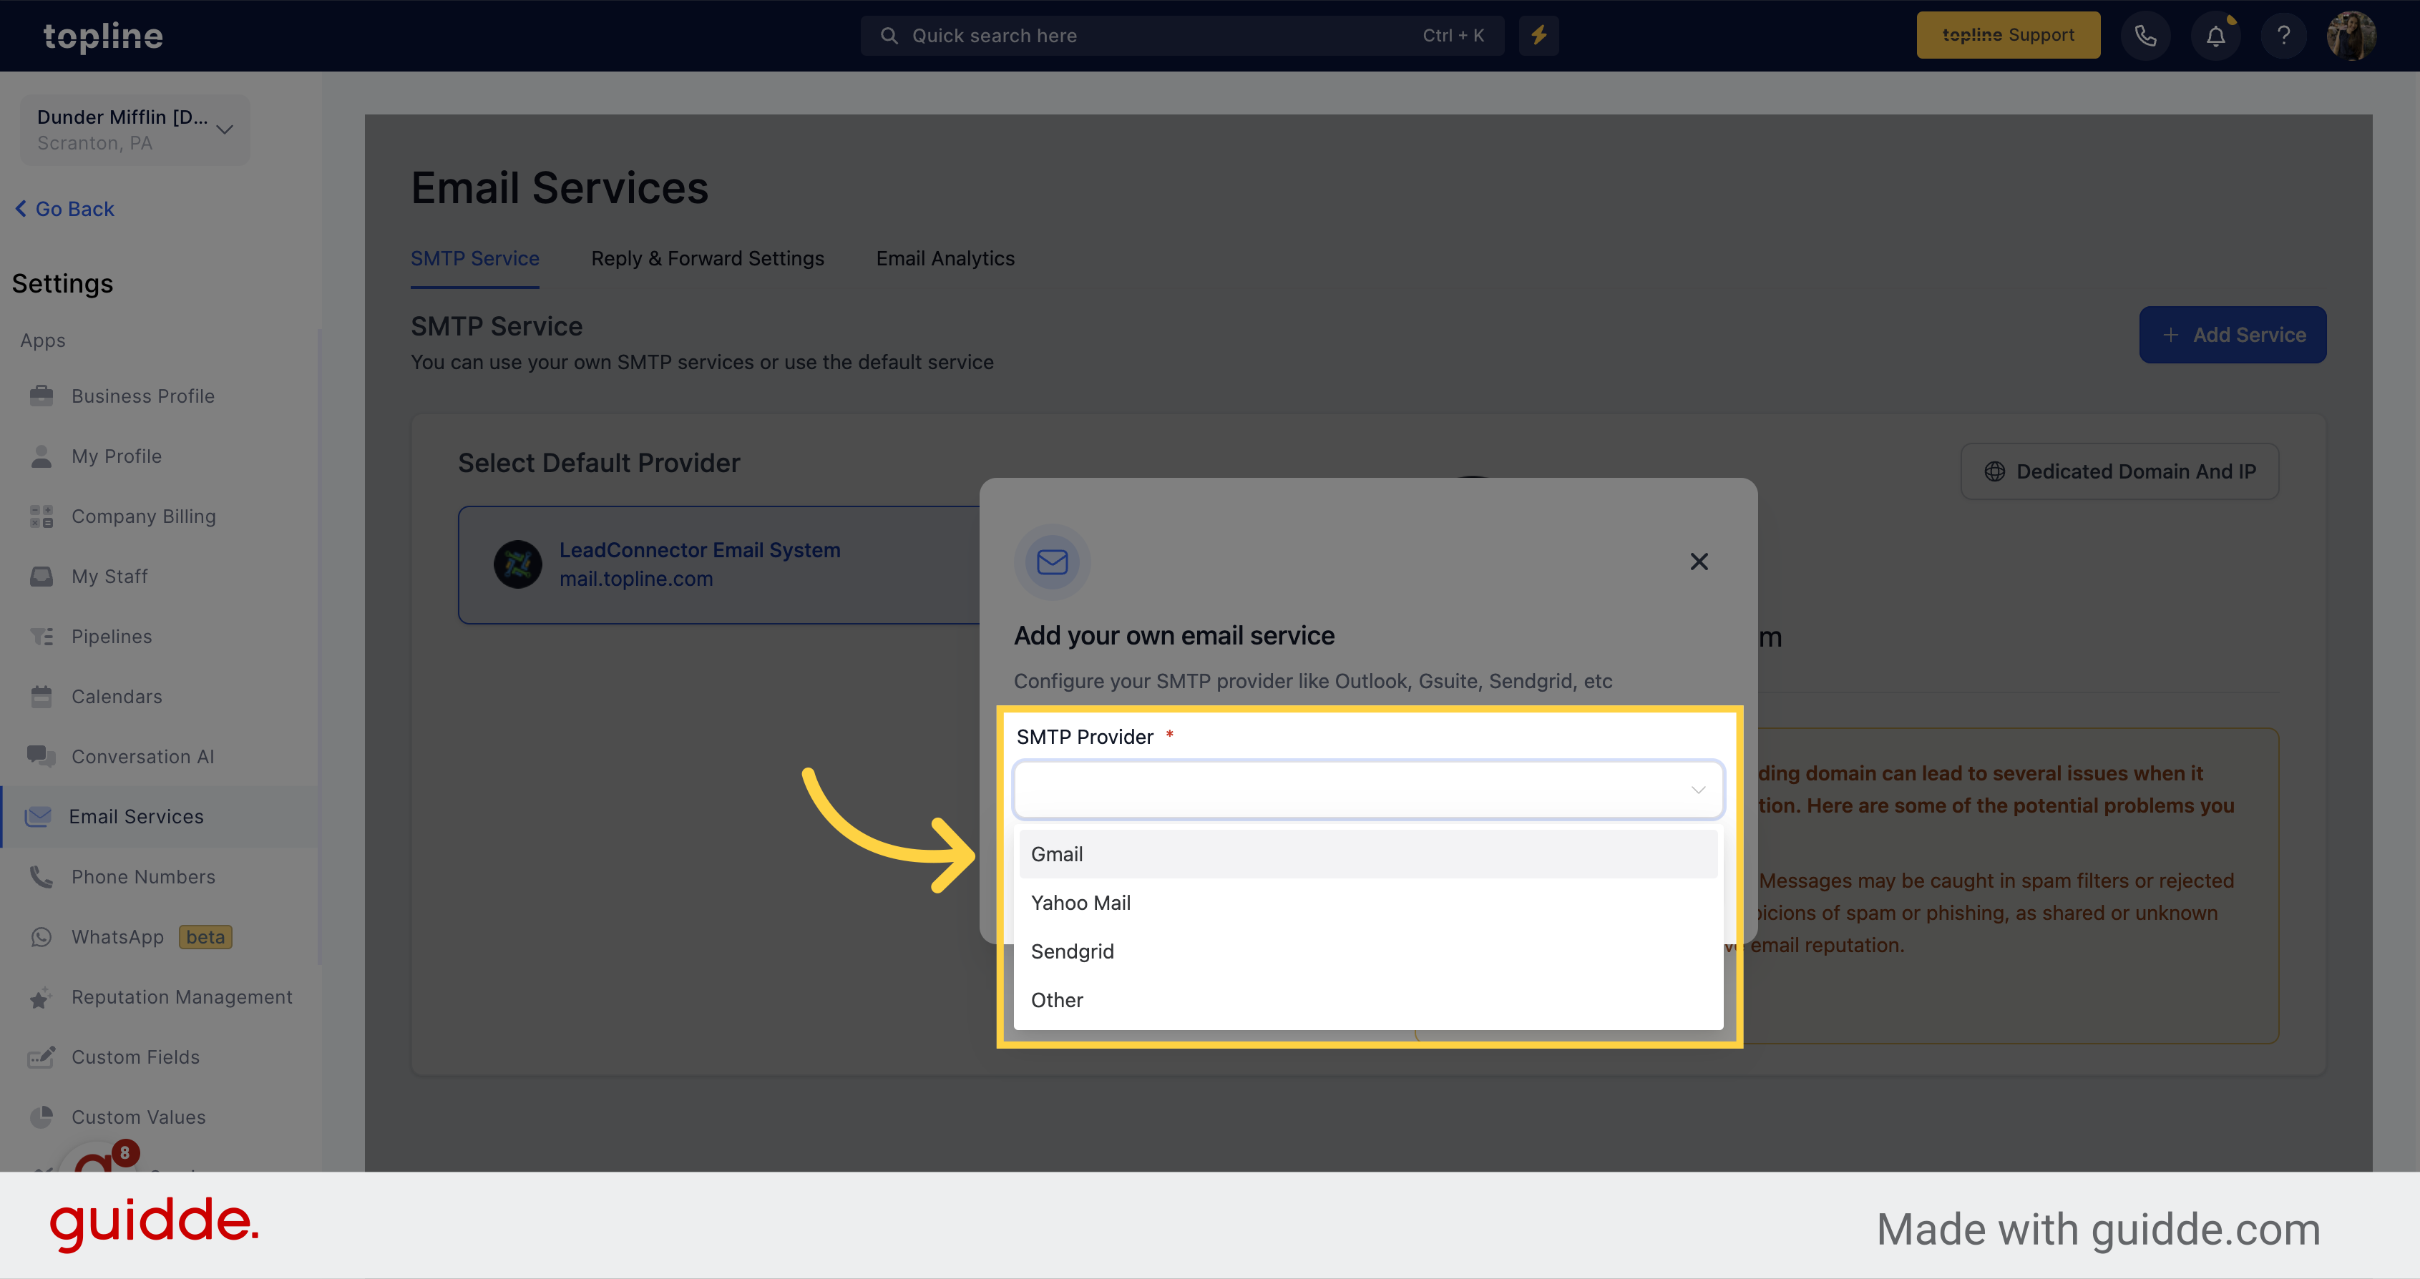2420x1279 pixels.
Task: Expand the SMTP Provider selector
Action: pyautogui.click(x=1367, y=788)
